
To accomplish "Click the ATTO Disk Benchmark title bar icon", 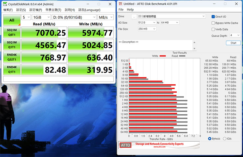I will pyautogui.click(x=121, y=4).
